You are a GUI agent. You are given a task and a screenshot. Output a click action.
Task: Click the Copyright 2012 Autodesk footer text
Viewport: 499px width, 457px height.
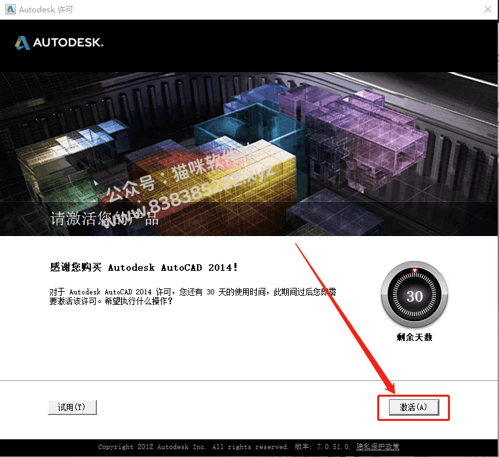click(x=193, y=447)
